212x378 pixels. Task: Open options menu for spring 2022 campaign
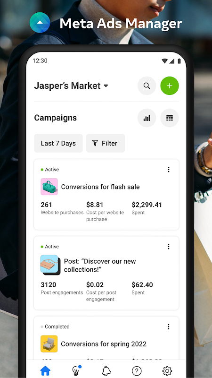[169, 326]
